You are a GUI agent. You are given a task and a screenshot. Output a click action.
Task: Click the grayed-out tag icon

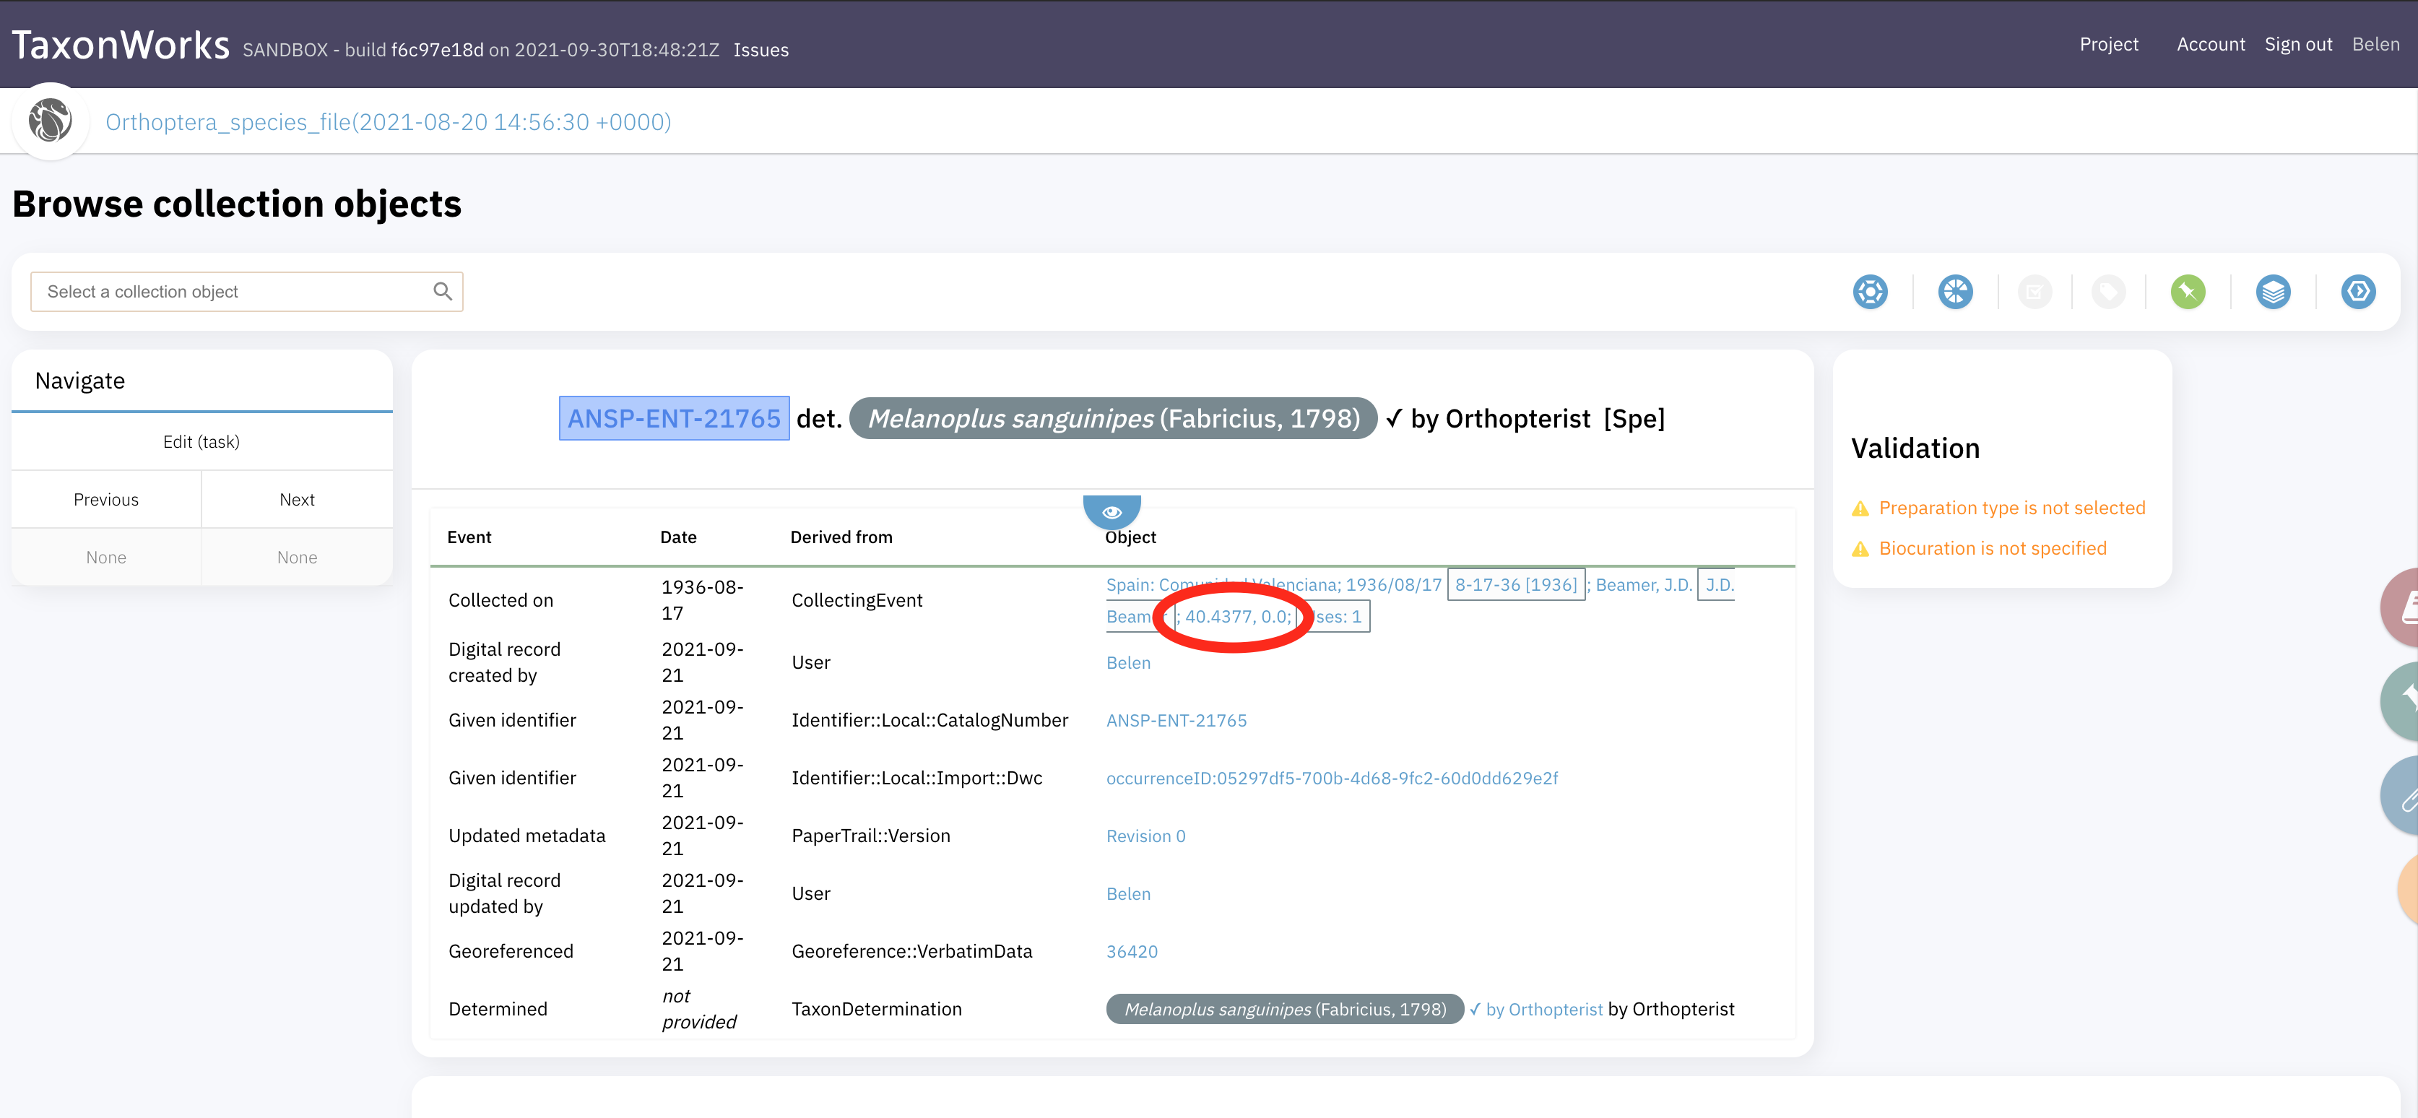click(2108, 292)
